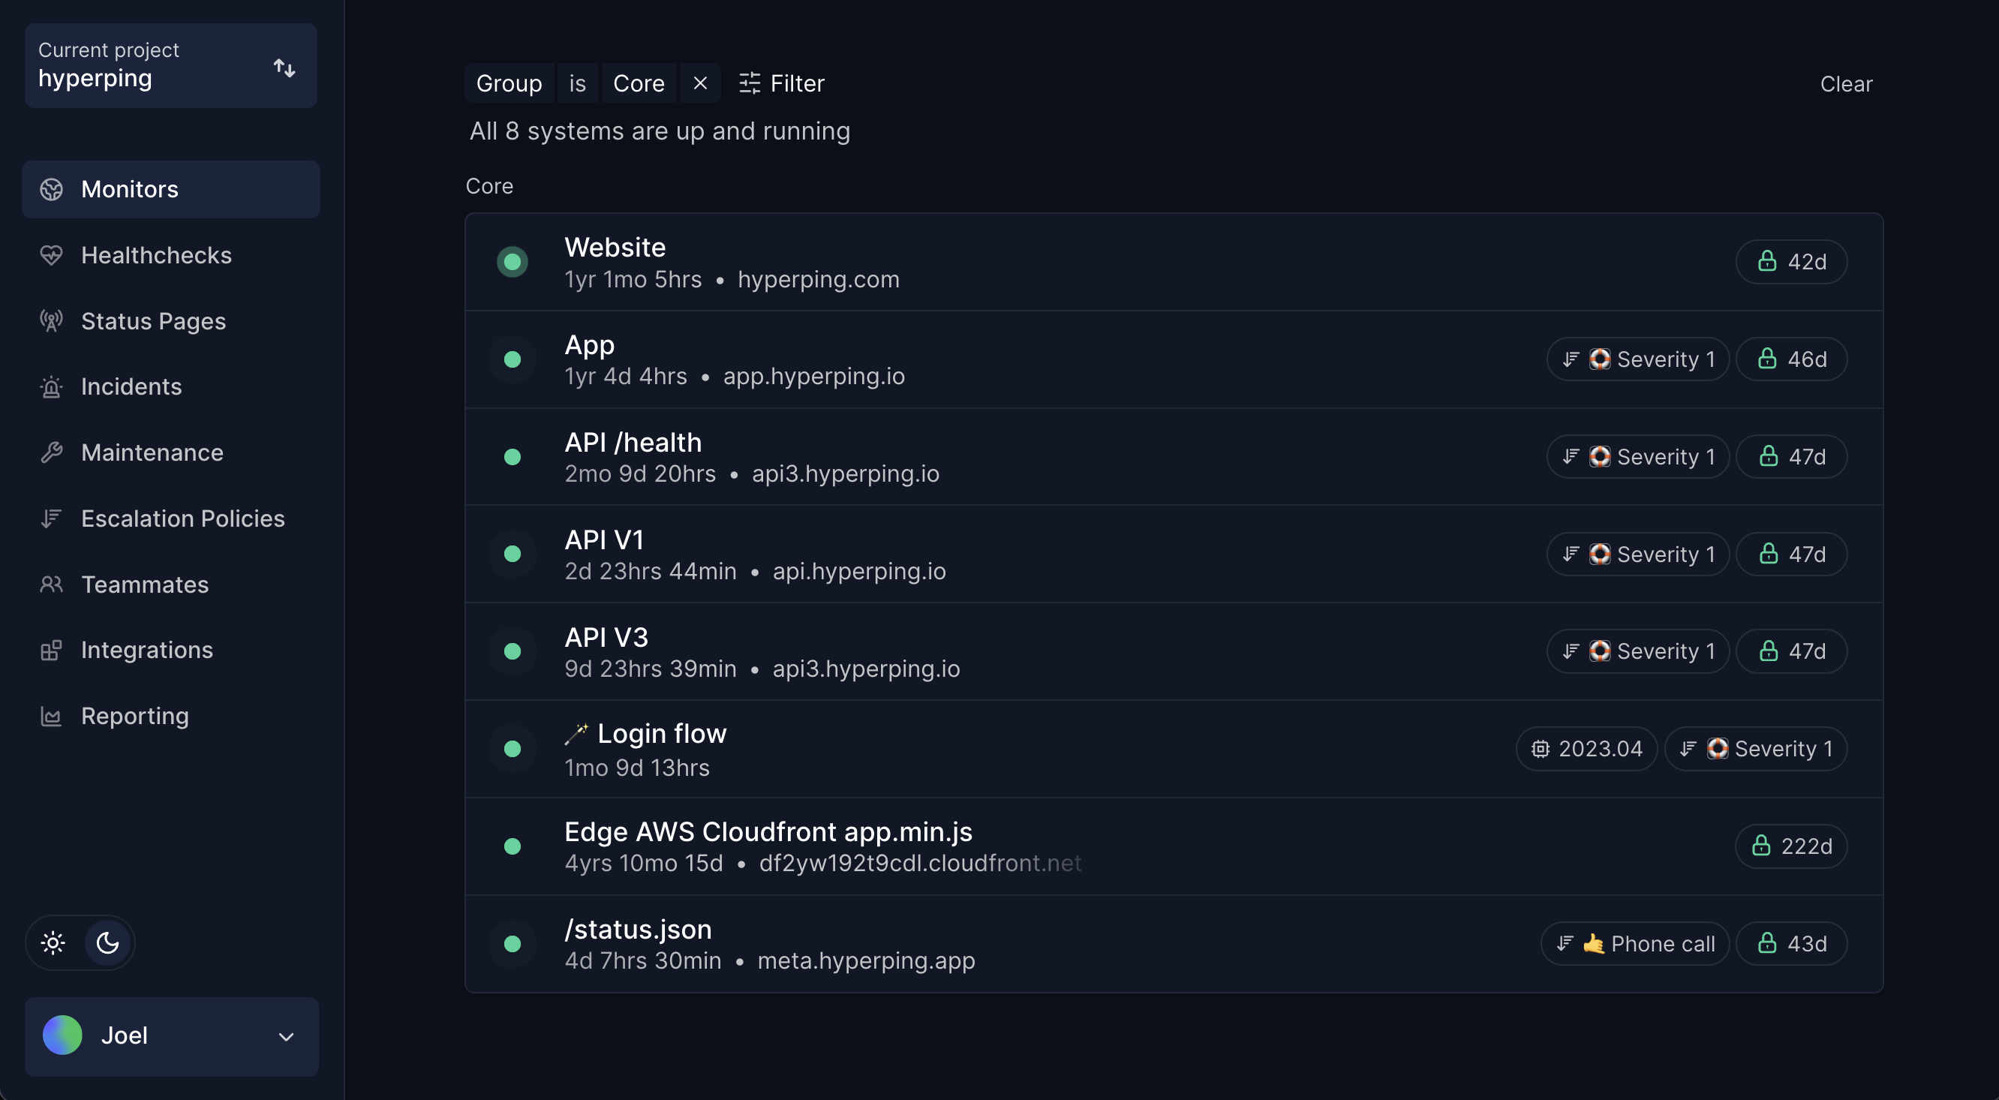Open the App monitor
The image size is (1999, 1100).
click(x=1174, y=360)
